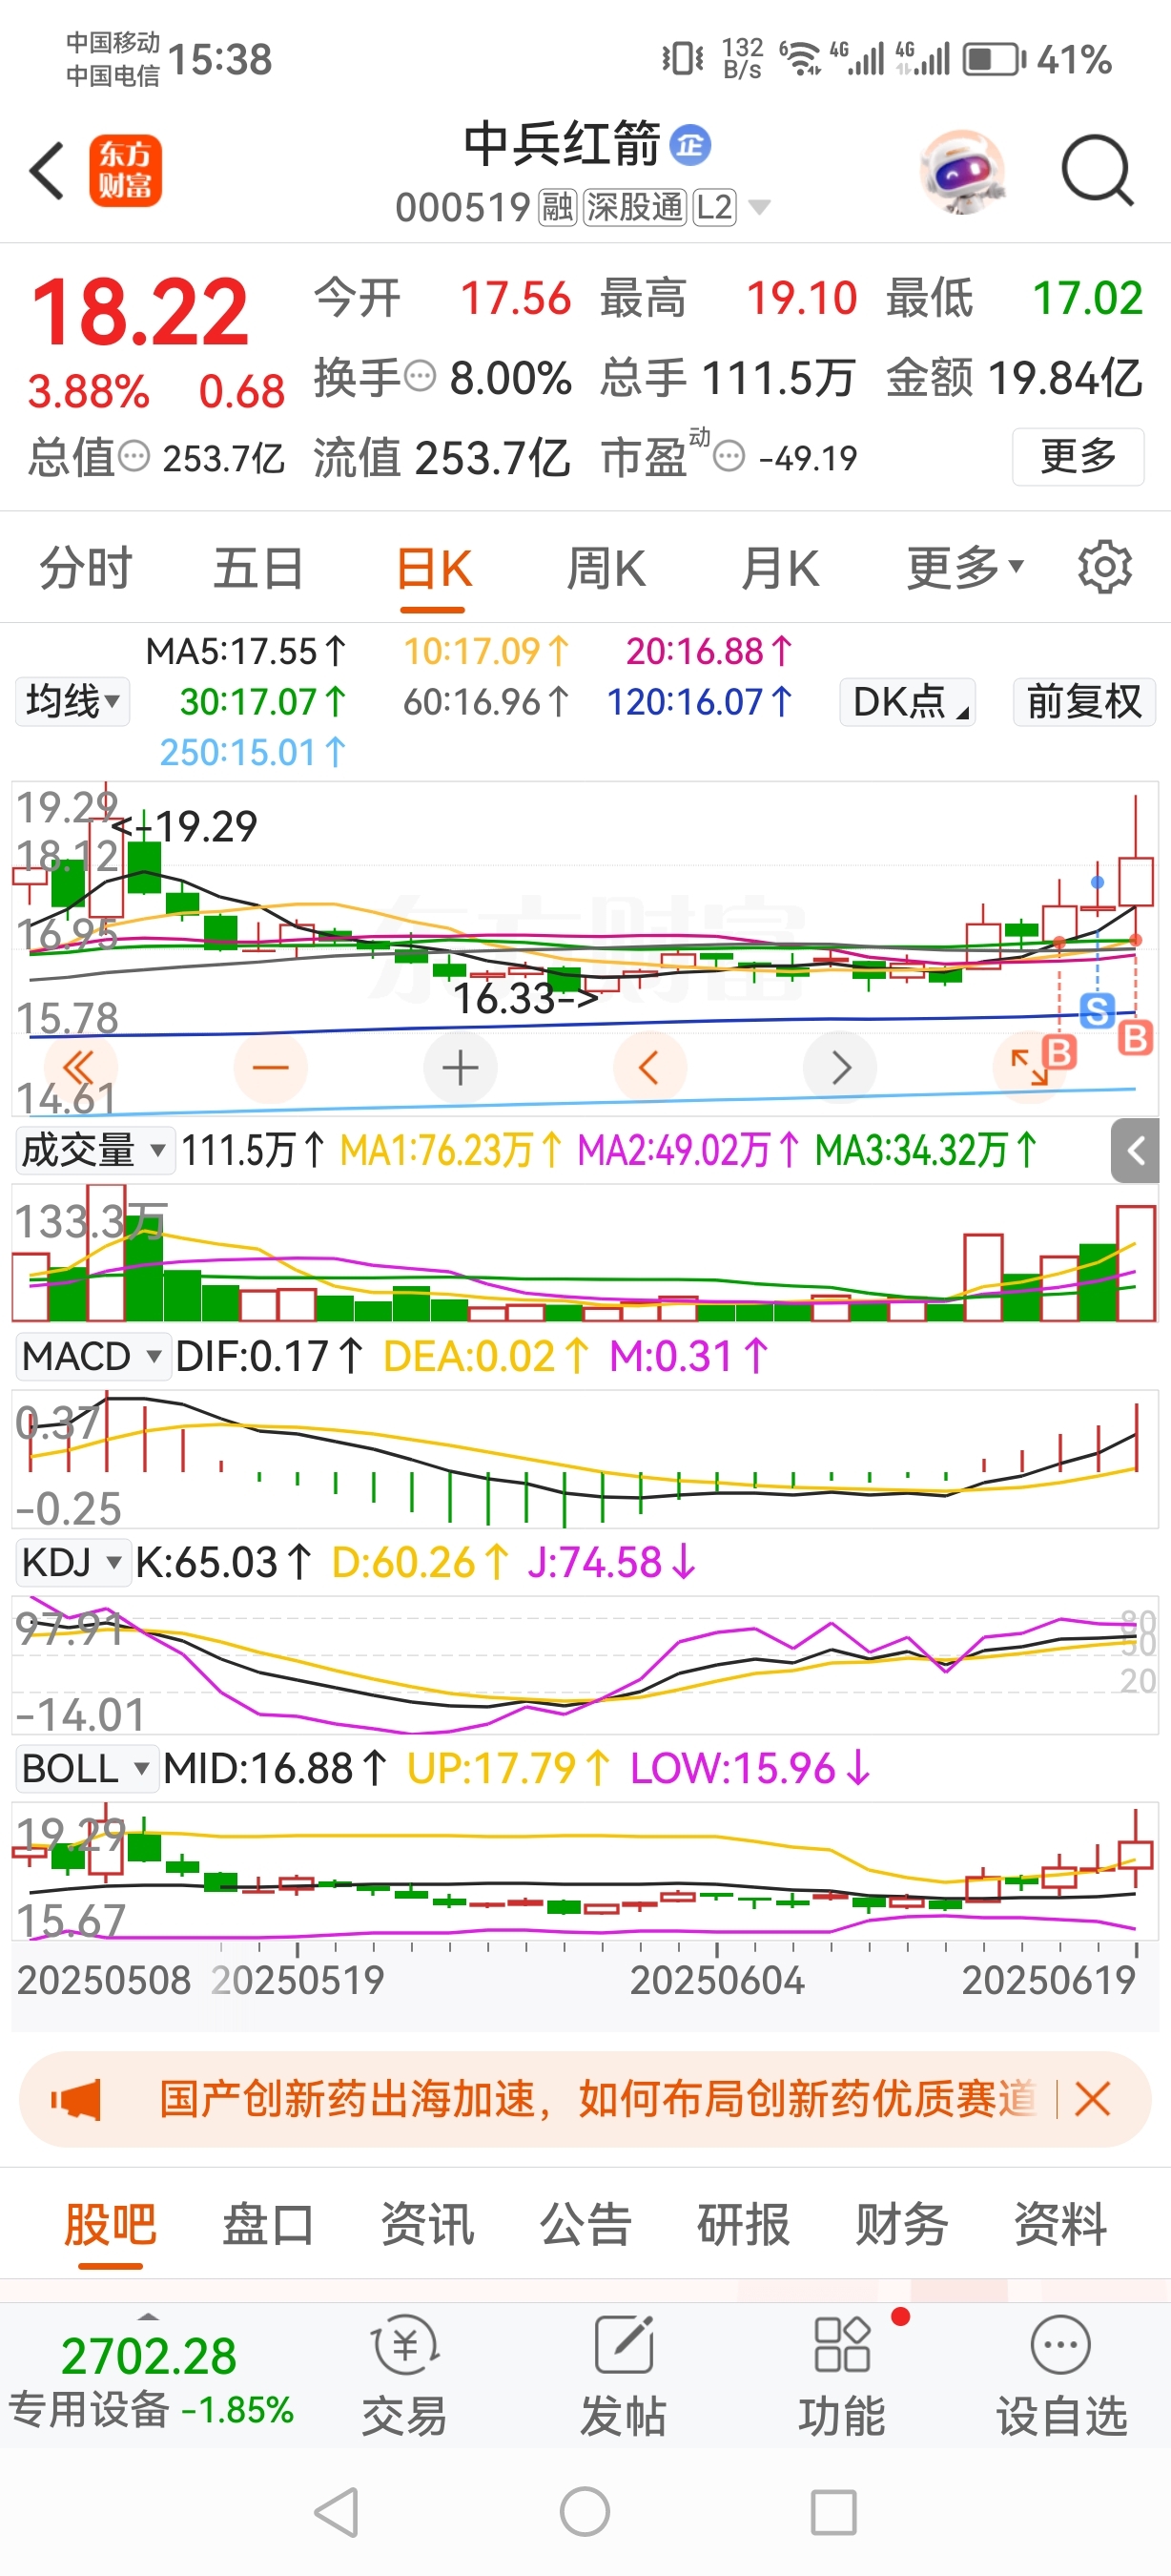This screenshot has height=2576, width=1171.
Task: Select the 日K tab
Action: click(434, 569)
